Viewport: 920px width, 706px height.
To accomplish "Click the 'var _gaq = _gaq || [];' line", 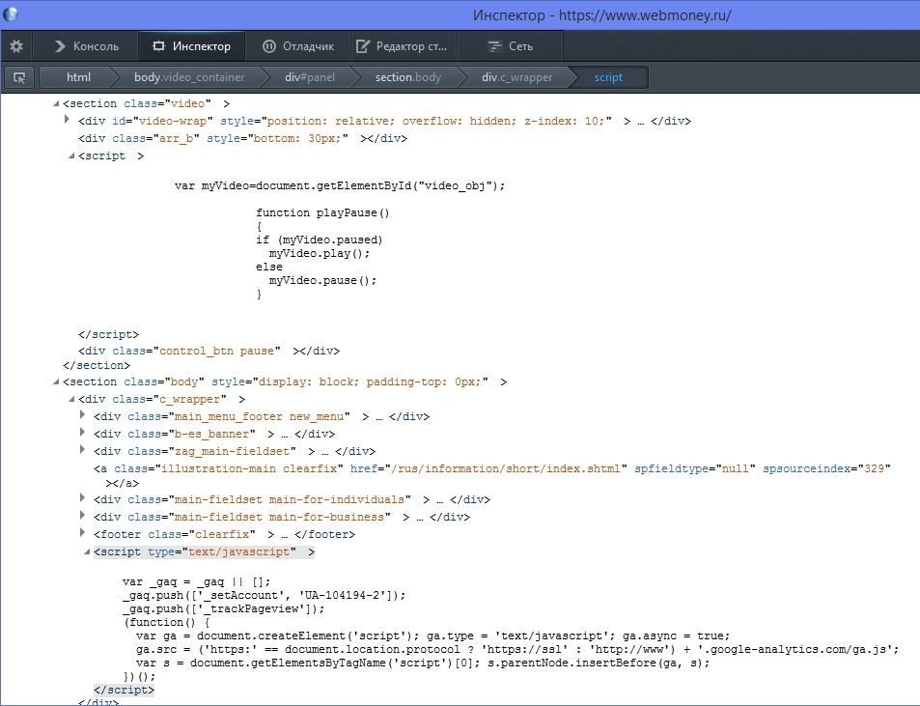I will (x=197, y=582).
